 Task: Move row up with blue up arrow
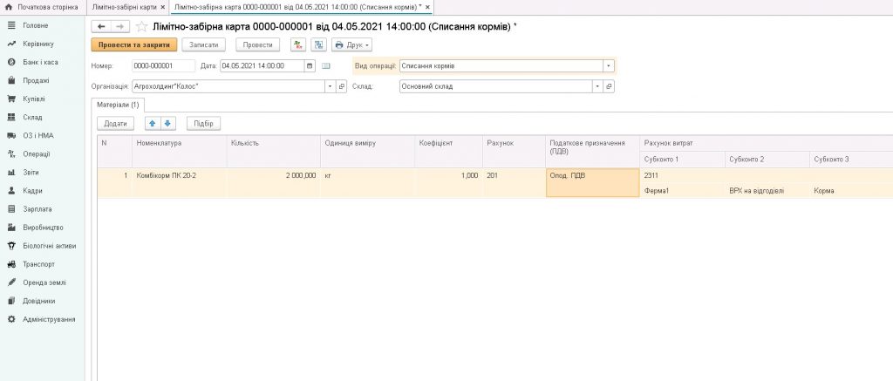coord(152,124)
